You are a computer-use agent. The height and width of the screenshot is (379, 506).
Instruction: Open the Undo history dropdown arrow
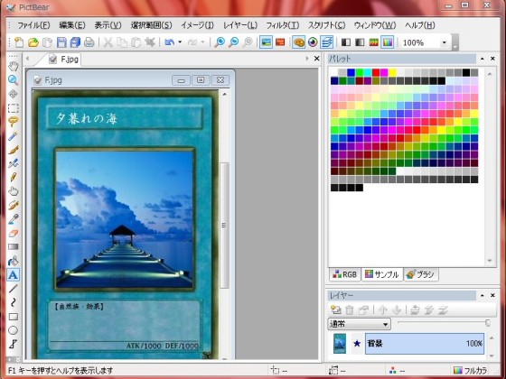[x=180, y=42]
